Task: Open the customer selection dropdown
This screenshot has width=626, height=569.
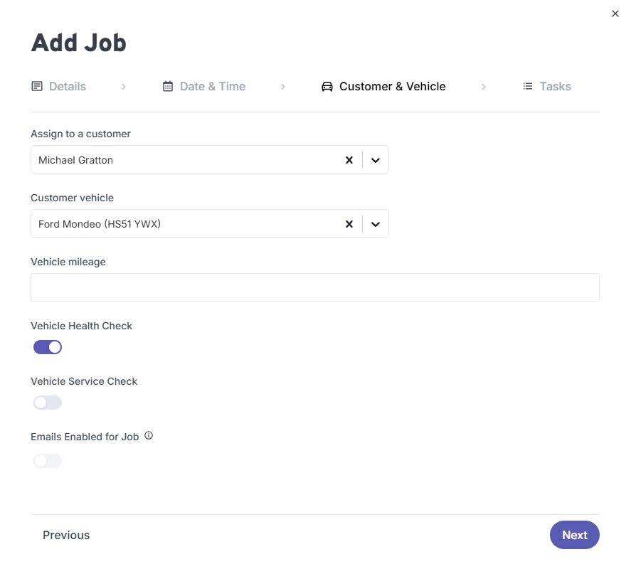Action: [x=376, y=159]
